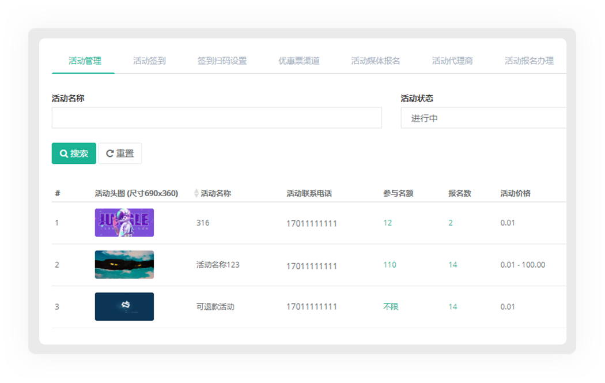This screenshot has height=383, width=605.
Task: Switch to the 活动代理商 tab
Action: pos(452,61)
